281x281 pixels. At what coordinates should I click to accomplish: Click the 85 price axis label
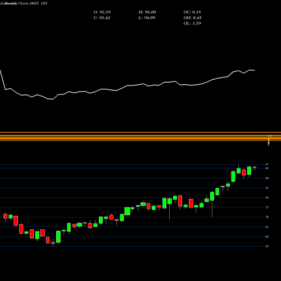point(267,188)
